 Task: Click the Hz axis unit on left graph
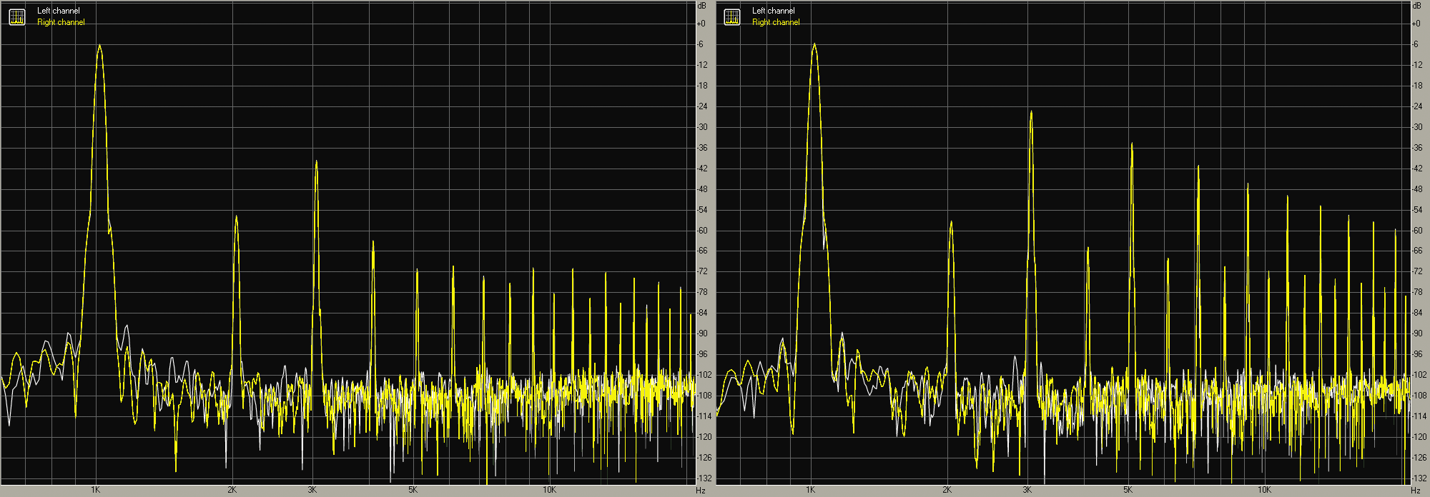[x=701, y=491]
